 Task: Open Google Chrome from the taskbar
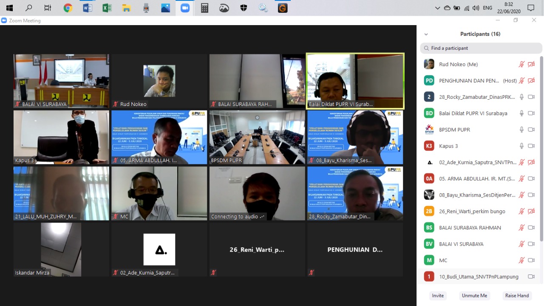[68, 8]
